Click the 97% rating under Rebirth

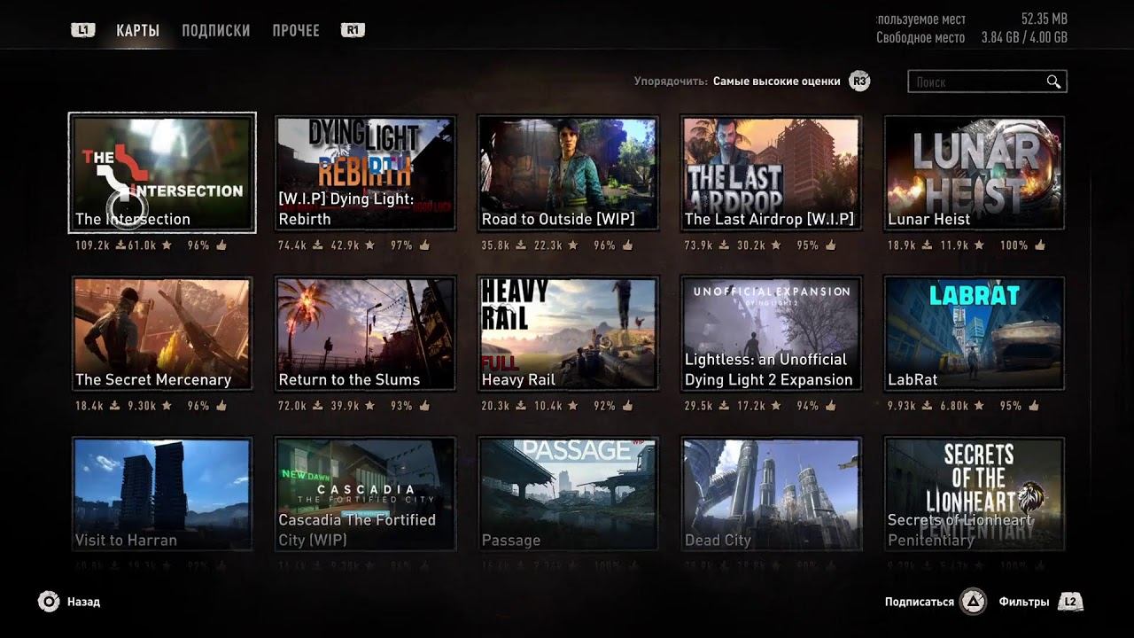(x=401, y=245)
